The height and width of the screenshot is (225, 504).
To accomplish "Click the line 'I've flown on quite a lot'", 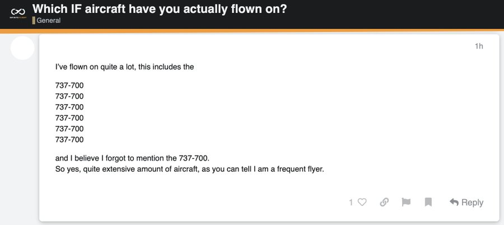I will point(125,67).
